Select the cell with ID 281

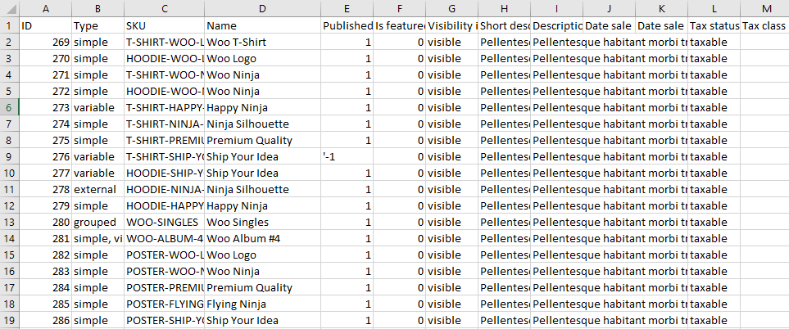44,238
